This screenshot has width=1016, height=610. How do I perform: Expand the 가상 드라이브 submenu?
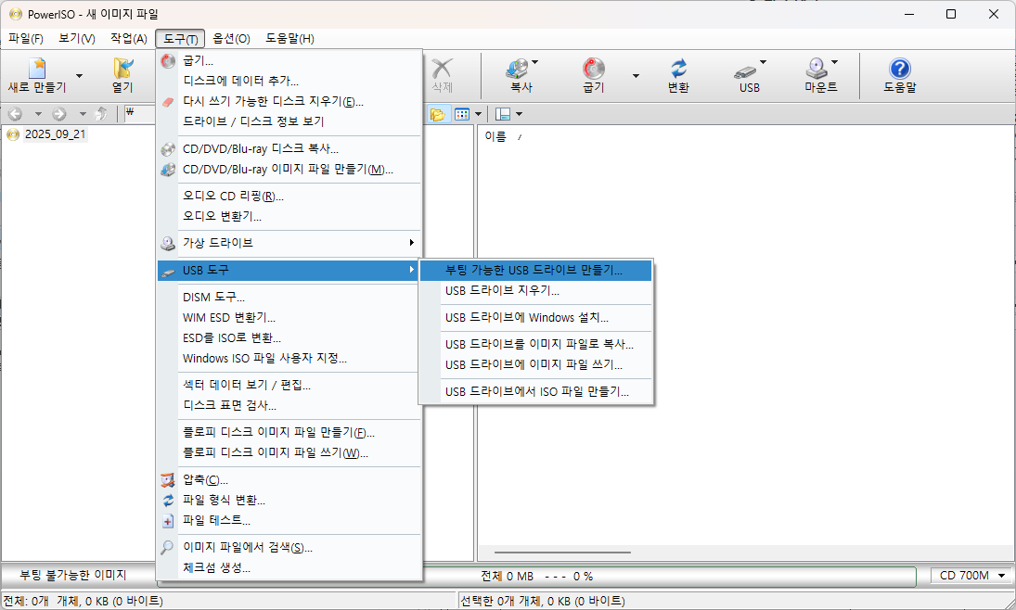click(289, 243)
